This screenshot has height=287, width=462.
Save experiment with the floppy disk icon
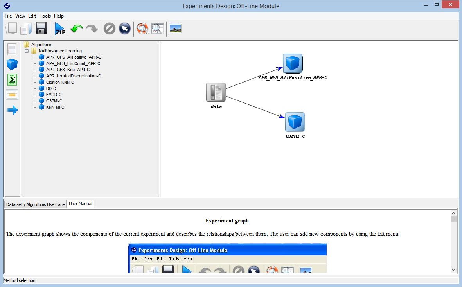[x=41, y=29]
